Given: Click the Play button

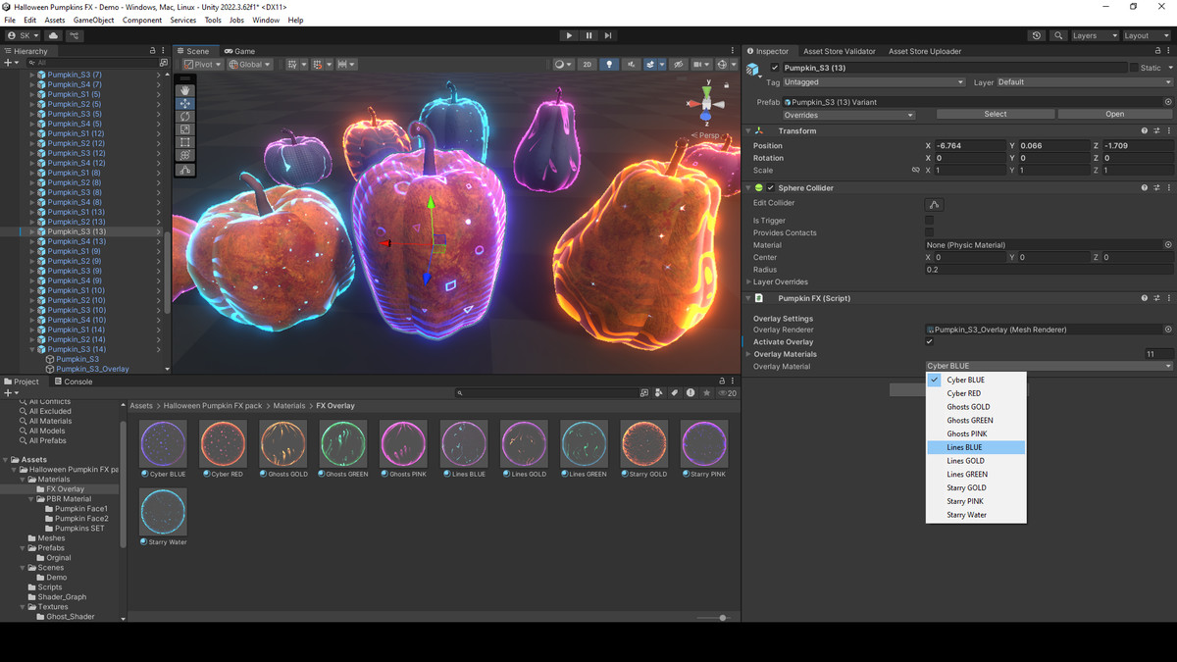Looking at the screenshot, I should point(569,35).
